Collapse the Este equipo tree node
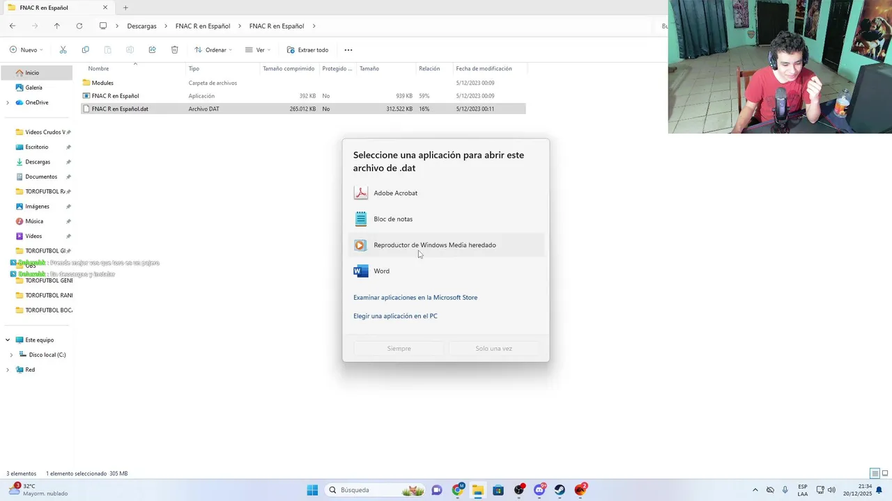 (x=8, y=340)
